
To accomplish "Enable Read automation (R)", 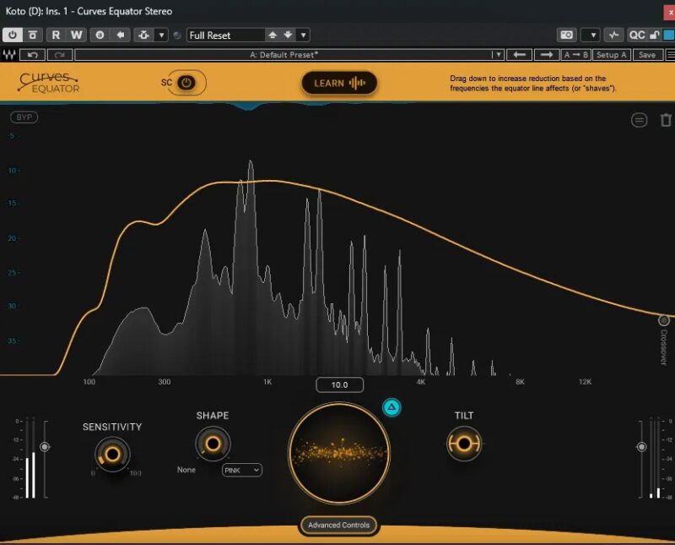I will [x=56, y=35].
